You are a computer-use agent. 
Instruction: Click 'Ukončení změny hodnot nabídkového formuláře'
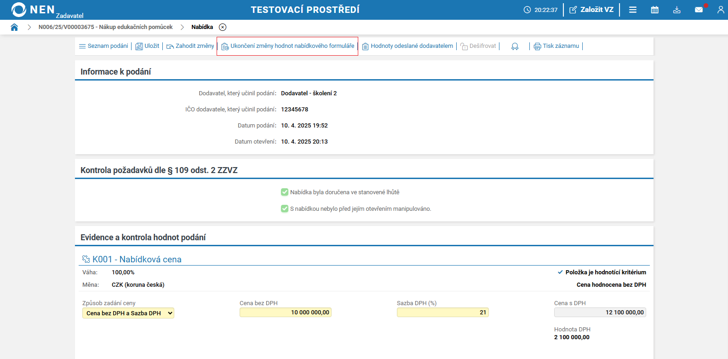point(287,46)
